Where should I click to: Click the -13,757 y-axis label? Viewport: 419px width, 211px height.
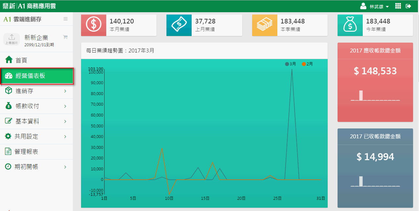[95, 194]
